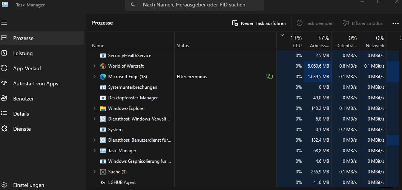Expand the World of Warcraft process group
Image resolution: width=402 pixels, height=190 pixels.
point(94,66)
